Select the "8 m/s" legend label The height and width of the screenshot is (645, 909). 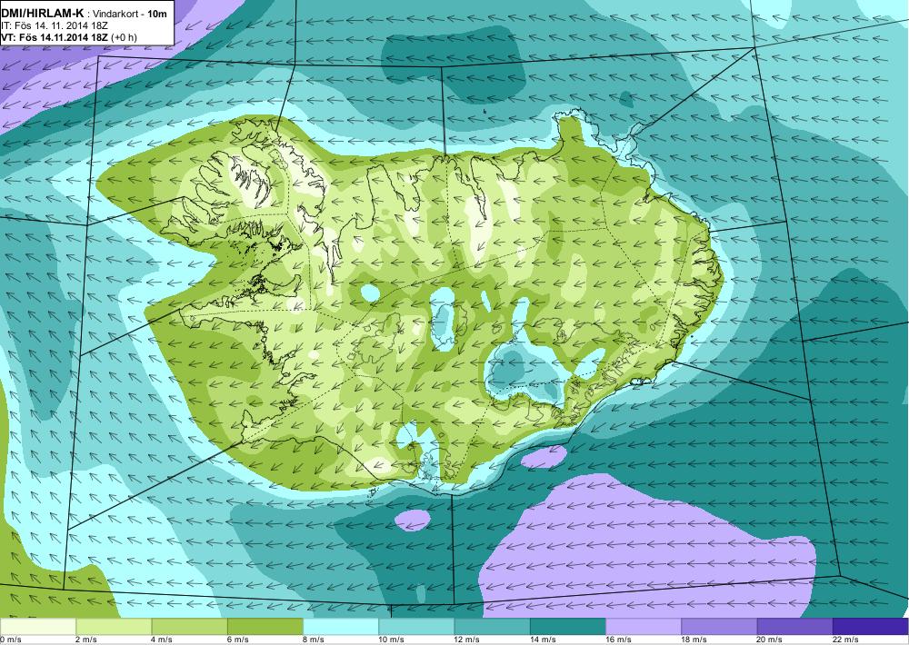pos(314,640)
